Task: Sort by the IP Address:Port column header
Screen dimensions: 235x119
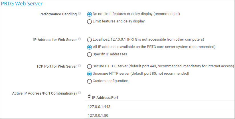Action: (105, 98)
